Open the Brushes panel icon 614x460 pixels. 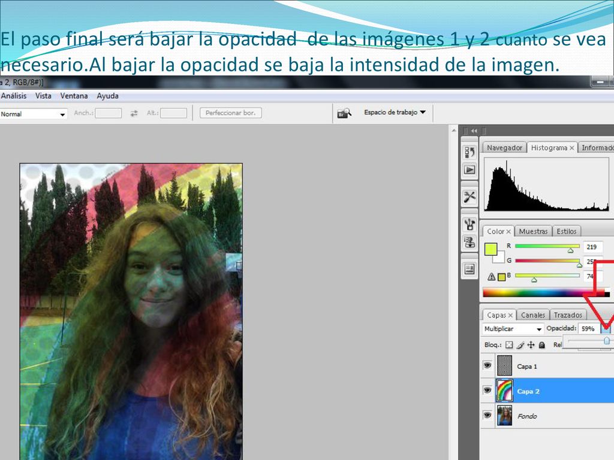point(469,224)
